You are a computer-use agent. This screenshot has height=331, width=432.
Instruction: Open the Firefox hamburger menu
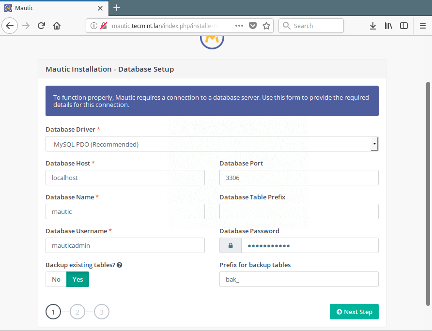[423, 26]
